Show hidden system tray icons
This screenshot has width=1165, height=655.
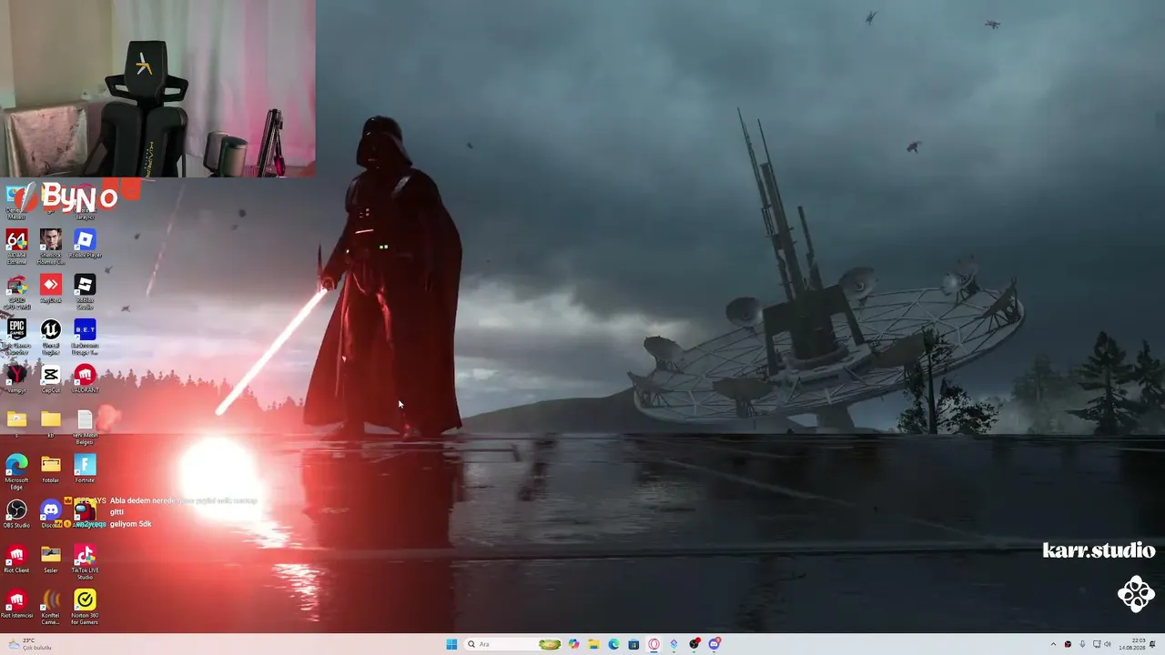point(1053,644)
